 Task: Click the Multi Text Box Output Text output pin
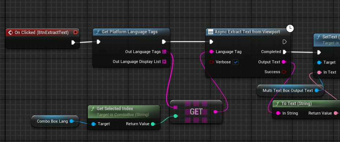317,90
